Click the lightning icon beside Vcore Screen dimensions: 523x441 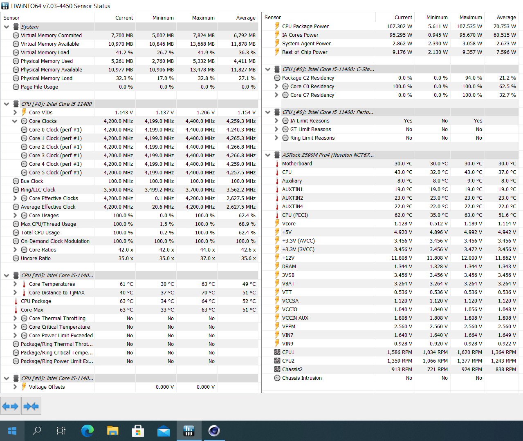(x=277, y=223)
